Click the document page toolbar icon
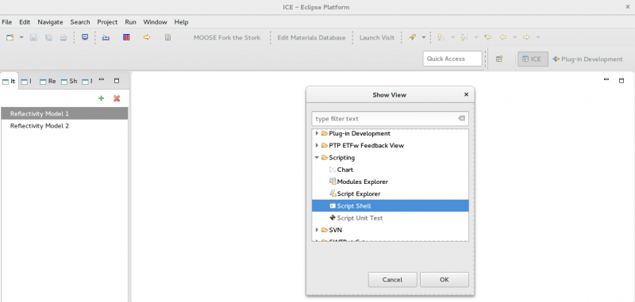635x302 pixels. [x=167, y=37]
